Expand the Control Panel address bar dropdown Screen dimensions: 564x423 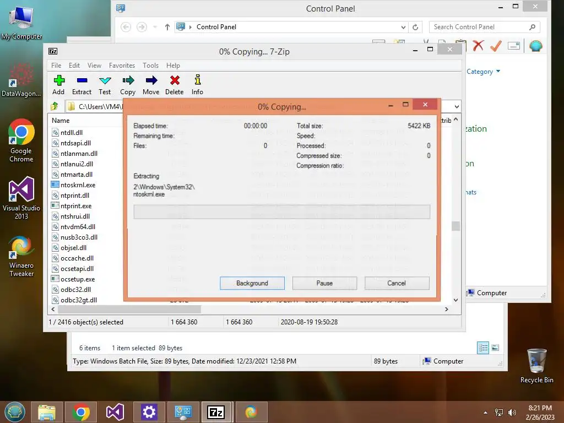tap(403, 27)
